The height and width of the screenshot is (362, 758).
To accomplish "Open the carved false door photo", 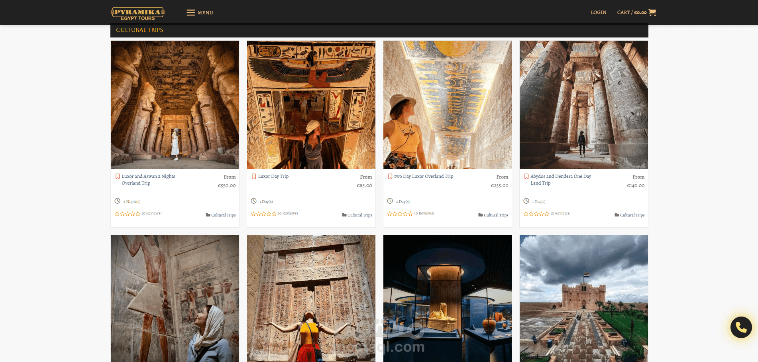I will pyautogui.click(x=311, y=299).
